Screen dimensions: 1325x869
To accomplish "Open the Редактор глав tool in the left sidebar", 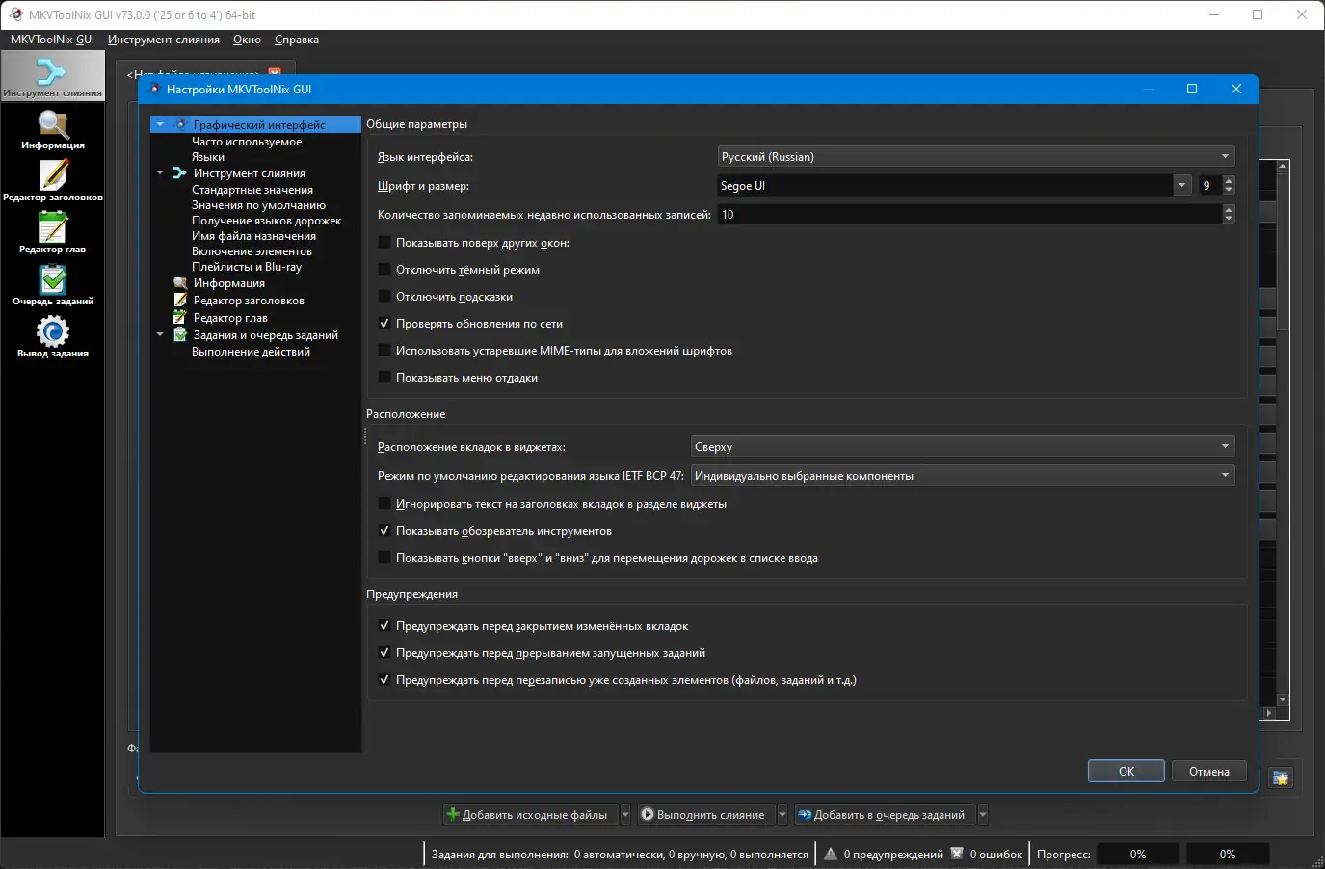I will pyautogui.click(x=52, y=233).
